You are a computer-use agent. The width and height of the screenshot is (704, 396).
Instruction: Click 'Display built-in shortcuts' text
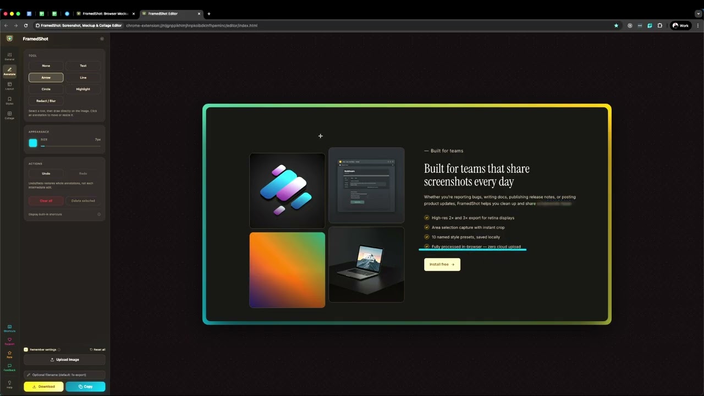tap(45, 215)
